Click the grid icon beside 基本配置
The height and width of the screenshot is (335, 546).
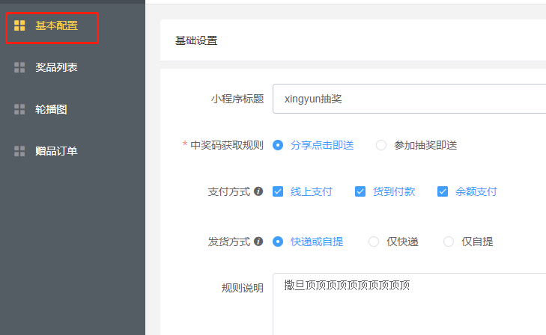click(x=19, y=26)
